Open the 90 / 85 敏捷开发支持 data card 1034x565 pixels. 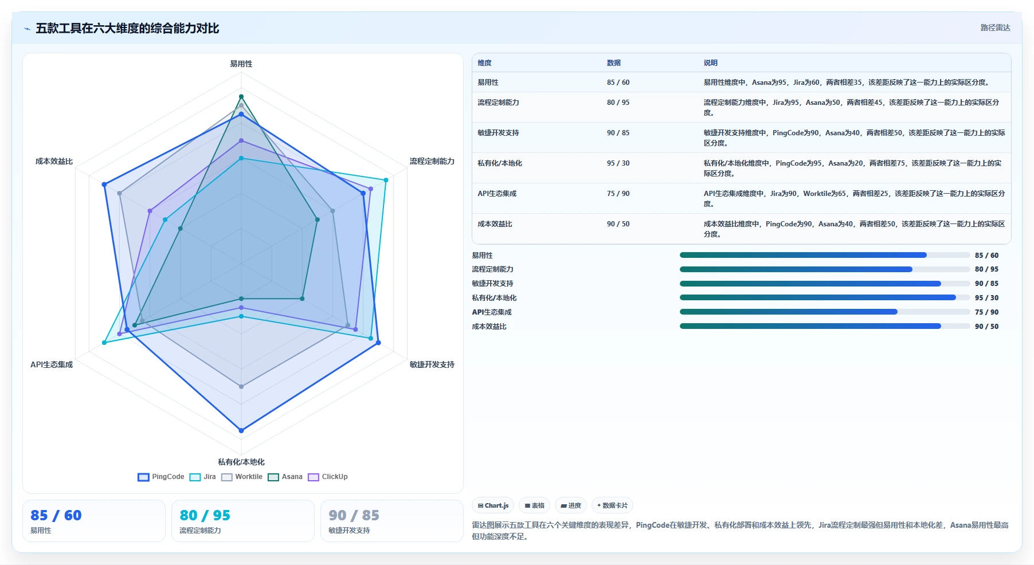pyautogui.click(x=392, y=521)
